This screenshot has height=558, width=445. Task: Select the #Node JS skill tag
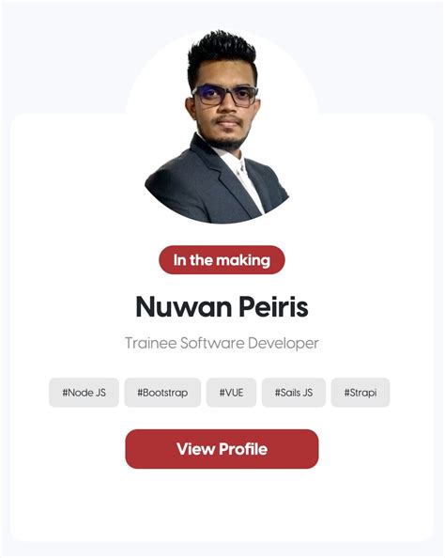click(84, 393)
